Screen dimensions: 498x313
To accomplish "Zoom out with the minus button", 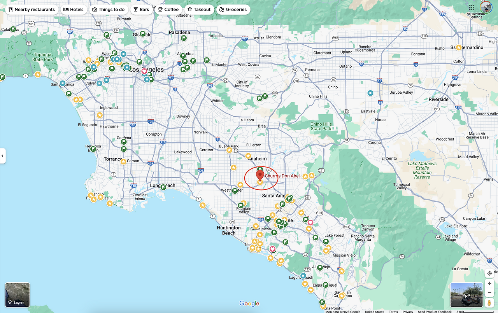I will click(x=489, y=292).
